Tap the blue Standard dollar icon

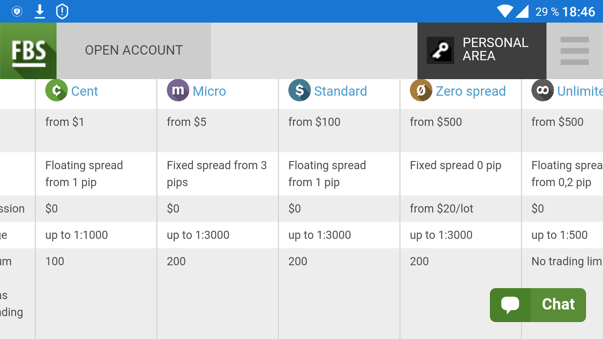pos(300,90)
